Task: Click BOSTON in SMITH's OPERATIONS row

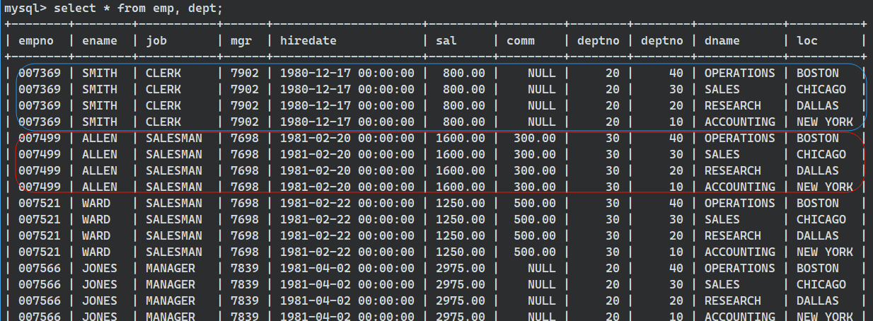Action: pyautogui.click(x=818, y=73)
